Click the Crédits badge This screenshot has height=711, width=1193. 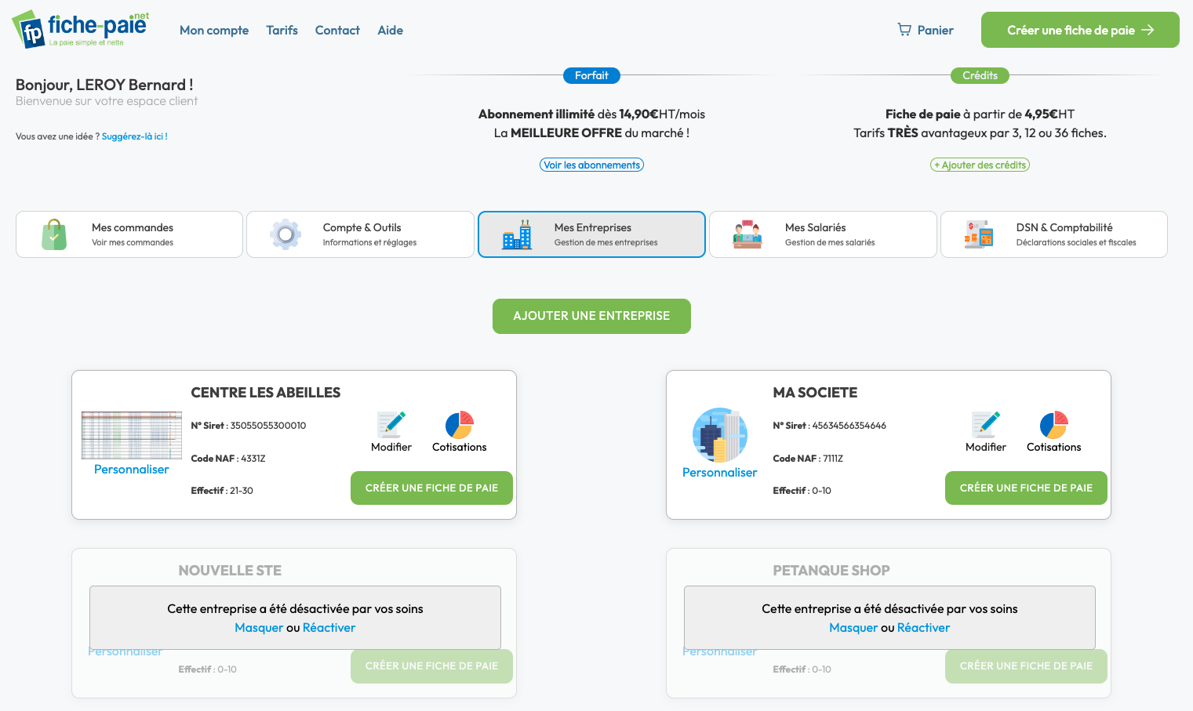(980, 75)
